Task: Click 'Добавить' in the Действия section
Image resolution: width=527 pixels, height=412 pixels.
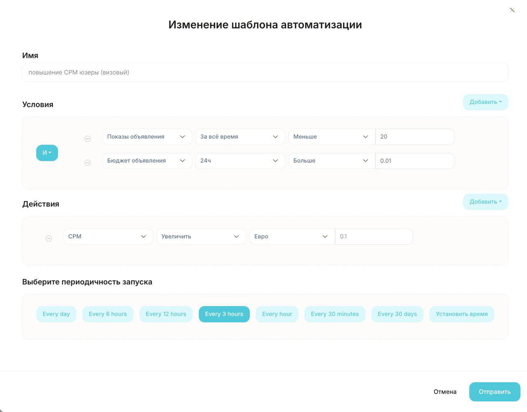Action: 485,202
